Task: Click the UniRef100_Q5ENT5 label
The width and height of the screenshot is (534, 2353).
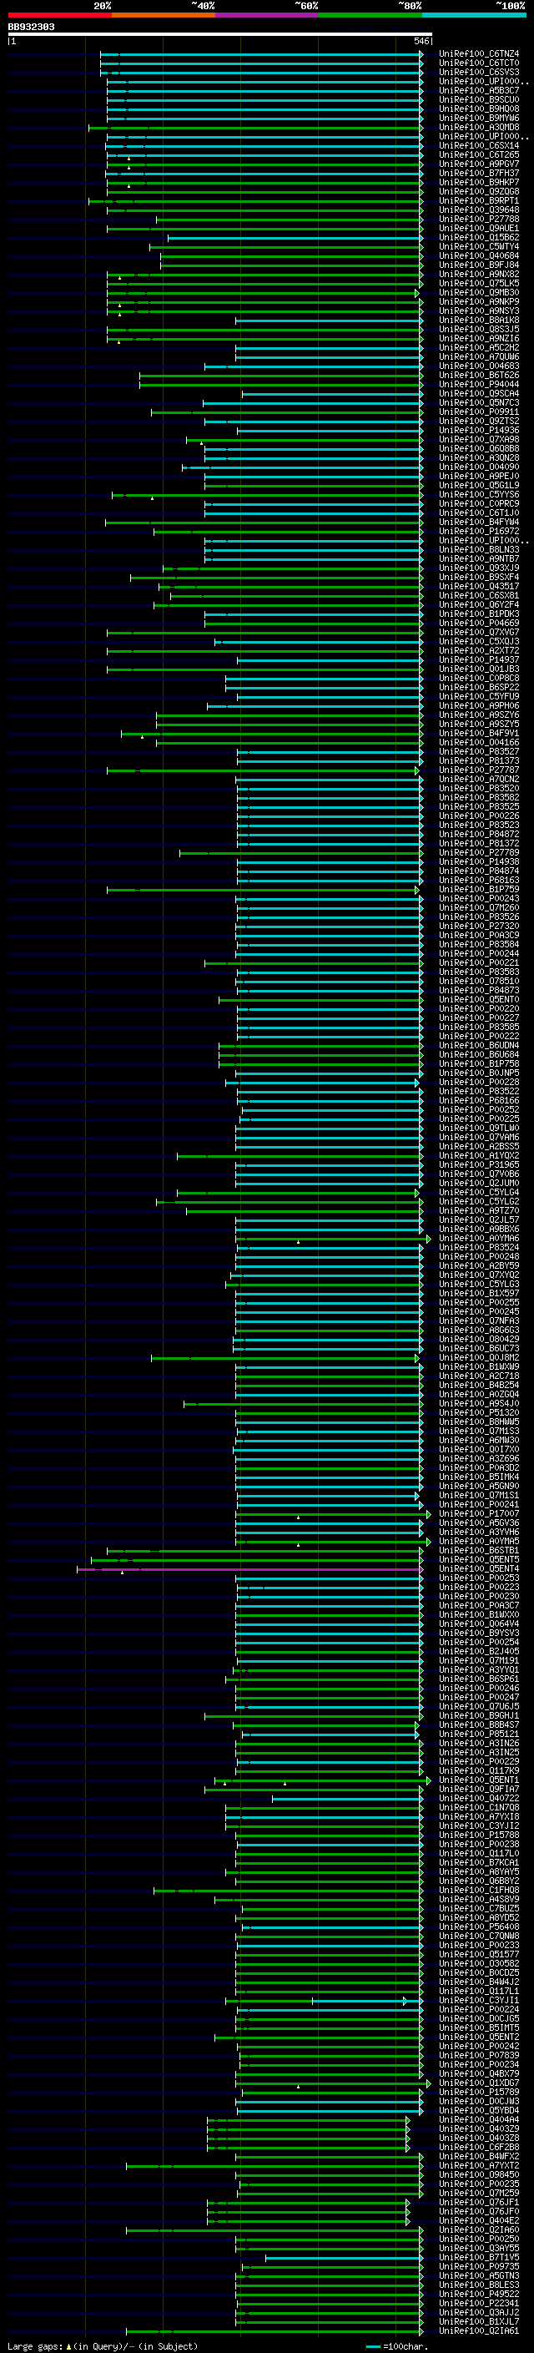Action: point(479,1560)
